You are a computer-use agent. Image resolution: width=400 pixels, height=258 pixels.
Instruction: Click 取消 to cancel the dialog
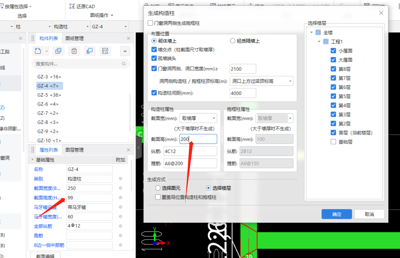coord(369,214)
